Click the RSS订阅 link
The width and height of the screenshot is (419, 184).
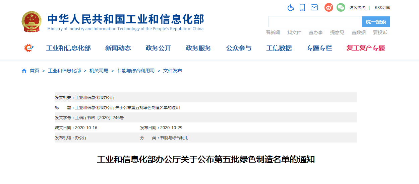pos(382,7)
